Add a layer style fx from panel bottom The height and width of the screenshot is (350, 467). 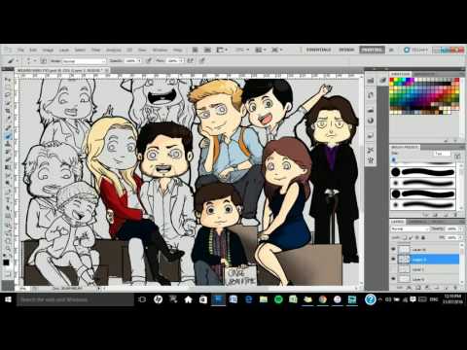(x=409, y=287)
